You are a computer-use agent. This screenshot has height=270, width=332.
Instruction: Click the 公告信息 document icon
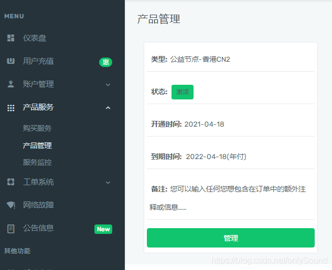pyautogui.click(x=10, y=229)
